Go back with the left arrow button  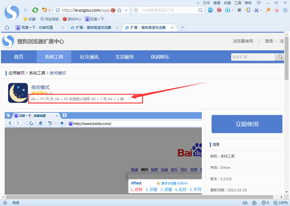click(26, 10)
